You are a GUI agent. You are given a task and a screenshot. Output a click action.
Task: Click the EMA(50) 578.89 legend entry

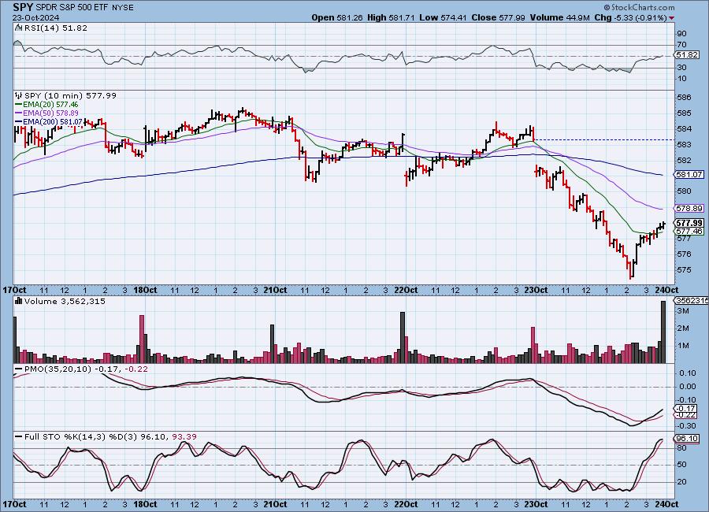tap(50, 113)
